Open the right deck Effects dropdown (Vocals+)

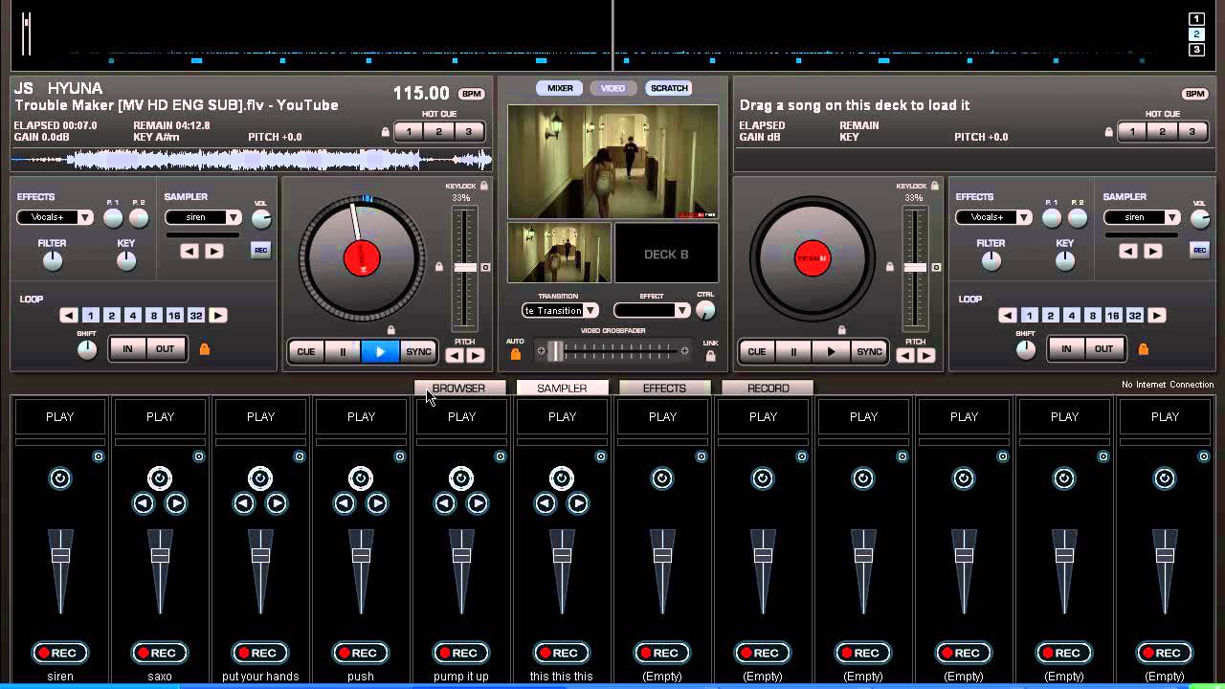[993, 217]
